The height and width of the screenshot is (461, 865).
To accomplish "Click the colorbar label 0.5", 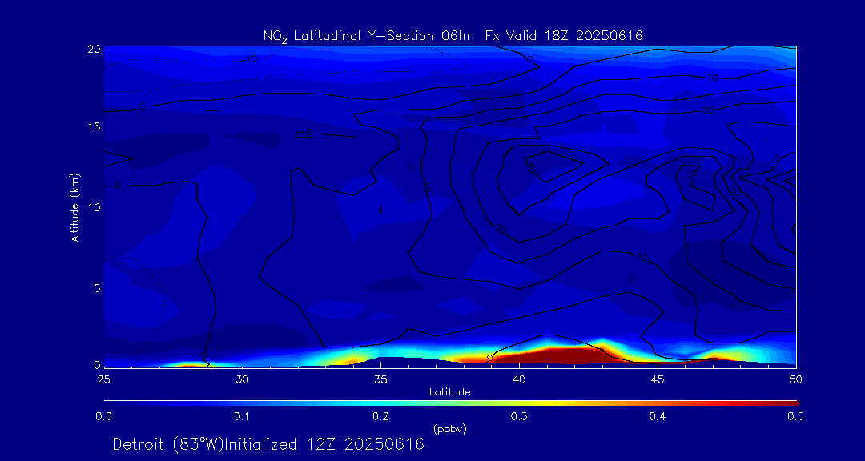I will pyautogui.click(x=795, y=417).
